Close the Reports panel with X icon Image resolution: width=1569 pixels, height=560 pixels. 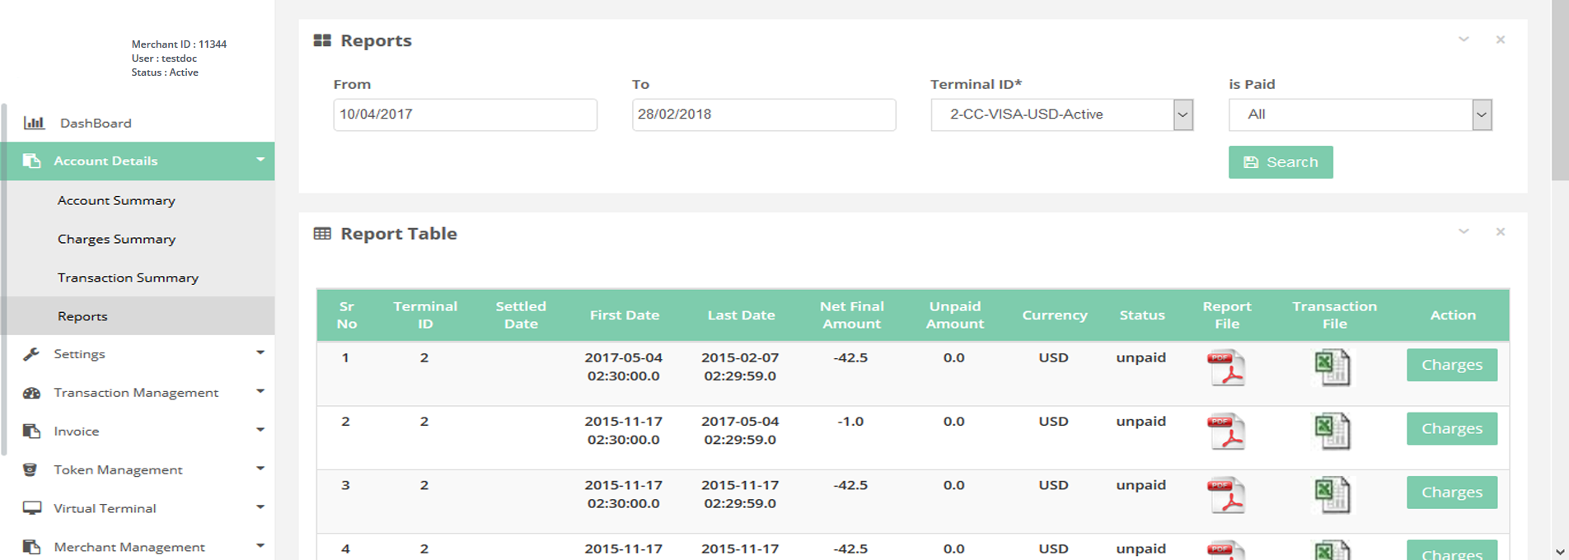1500,40
